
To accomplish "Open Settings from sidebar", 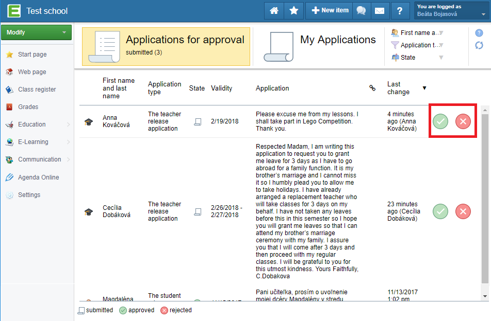I will point(29,195).
